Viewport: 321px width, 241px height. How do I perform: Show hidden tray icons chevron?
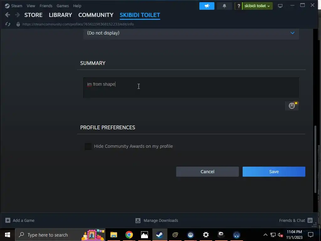click(x=265, y=235)
